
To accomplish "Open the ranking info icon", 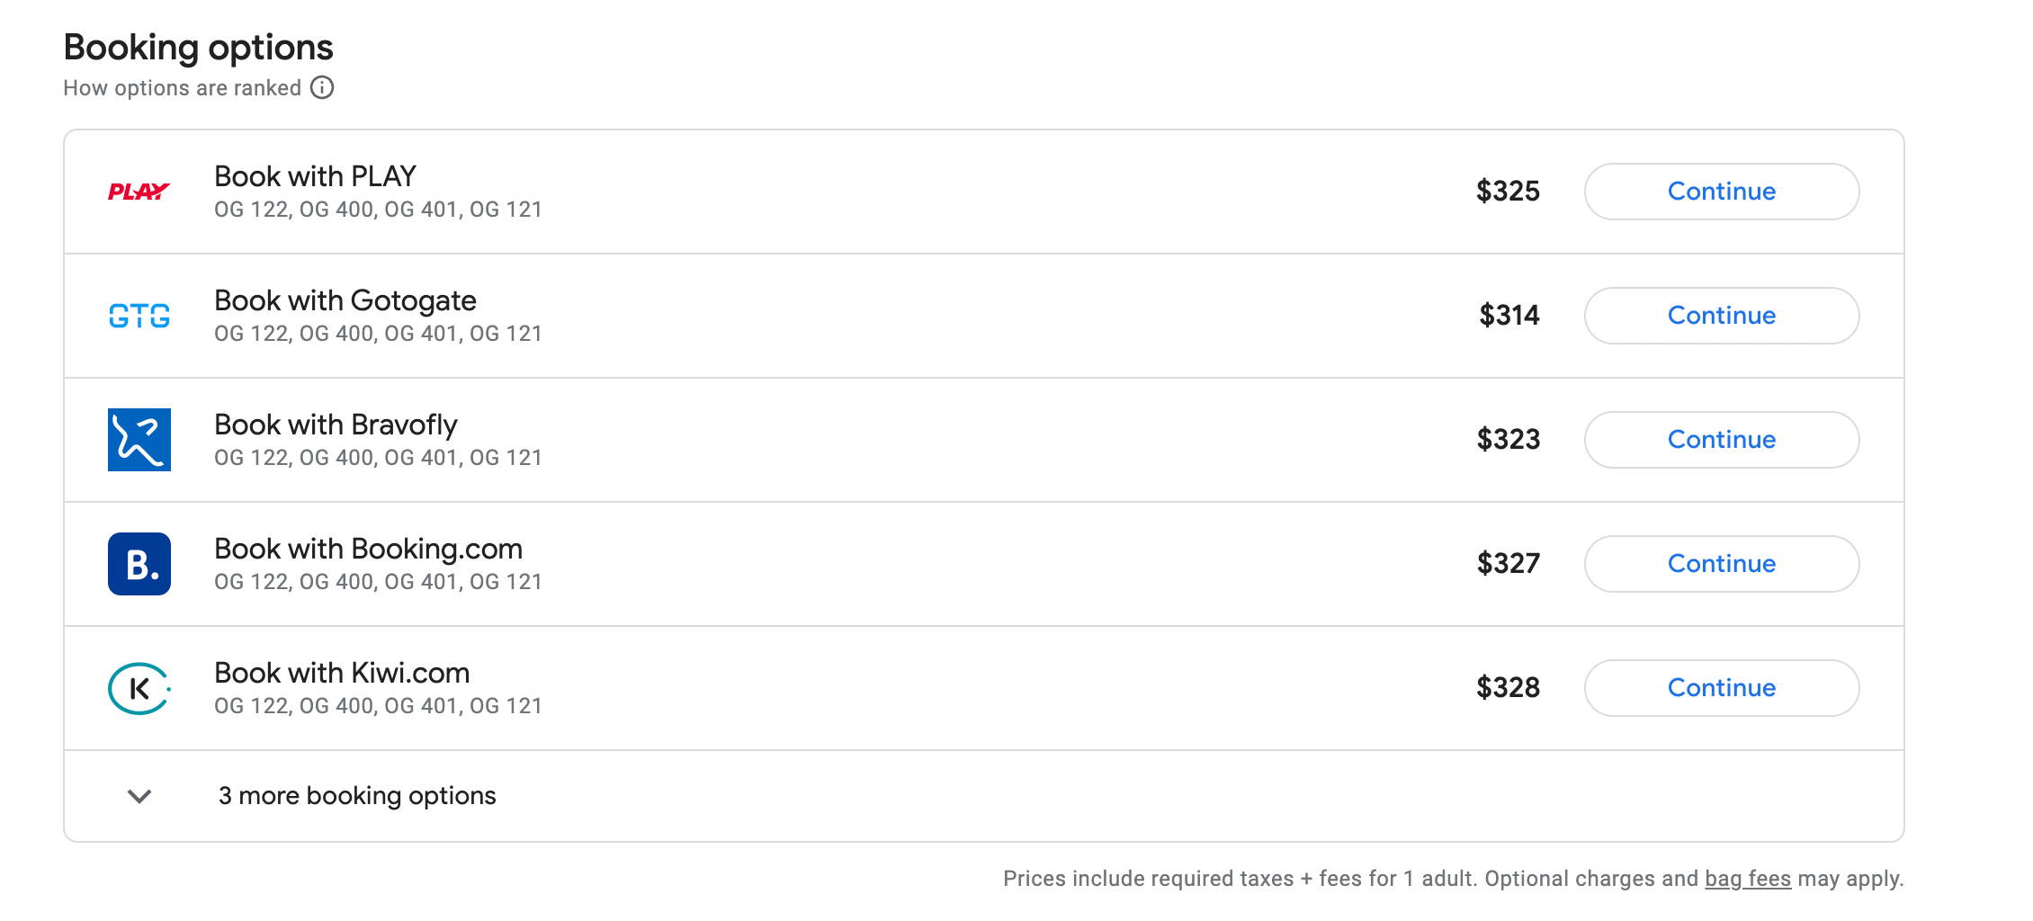I will 322,87.
